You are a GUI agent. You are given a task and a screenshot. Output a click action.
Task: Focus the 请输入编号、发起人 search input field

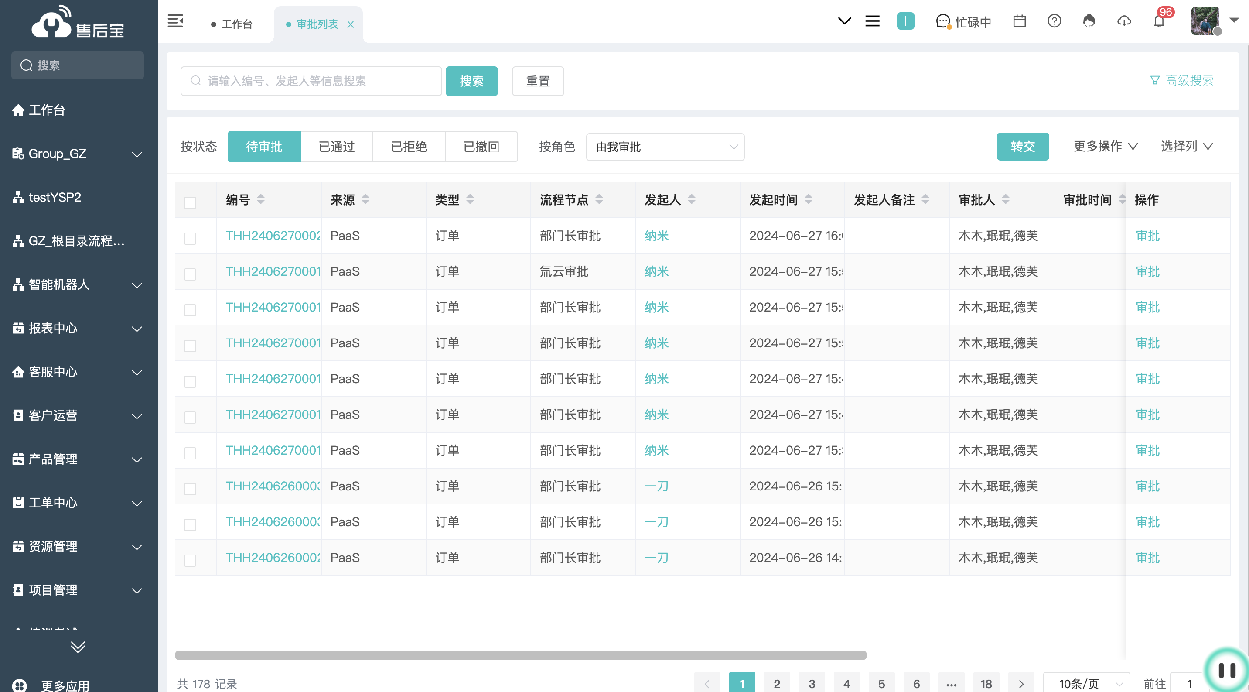point(311,81)
